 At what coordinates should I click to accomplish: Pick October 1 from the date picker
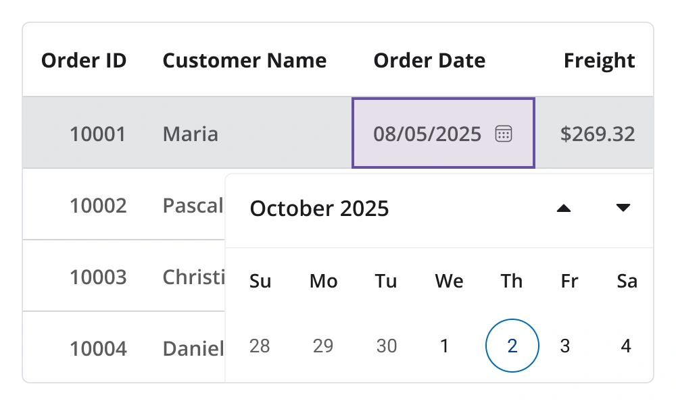point(444,346)
